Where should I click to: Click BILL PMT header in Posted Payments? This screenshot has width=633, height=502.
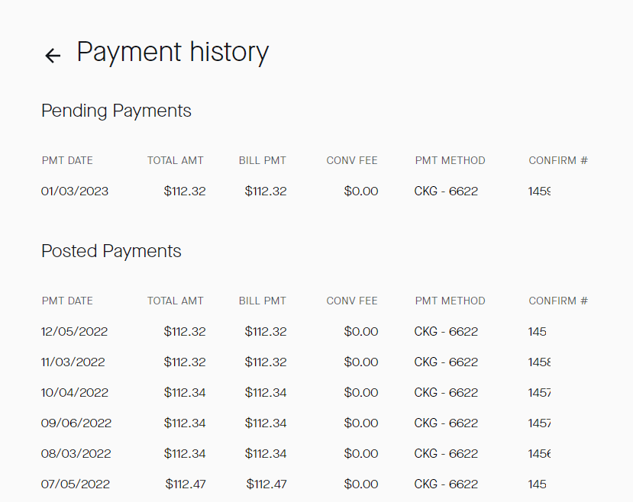point(262,301)
